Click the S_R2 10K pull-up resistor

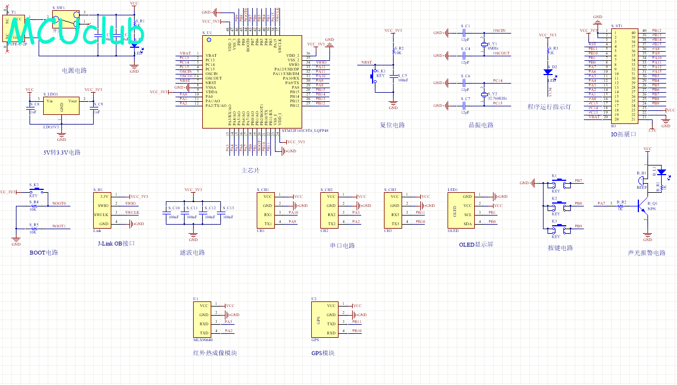[x=394, y=51]
